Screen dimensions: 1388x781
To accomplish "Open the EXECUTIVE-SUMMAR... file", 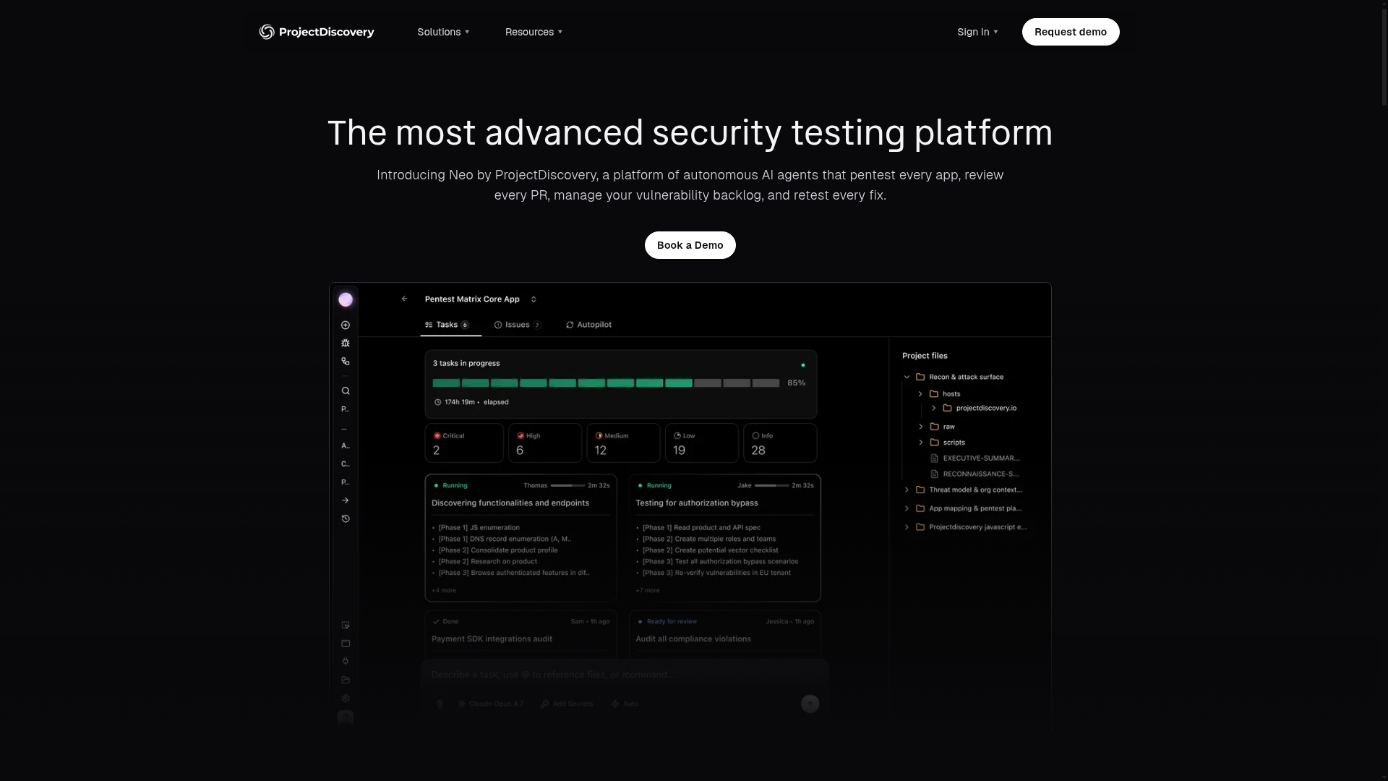I will [x=975, y=458].
